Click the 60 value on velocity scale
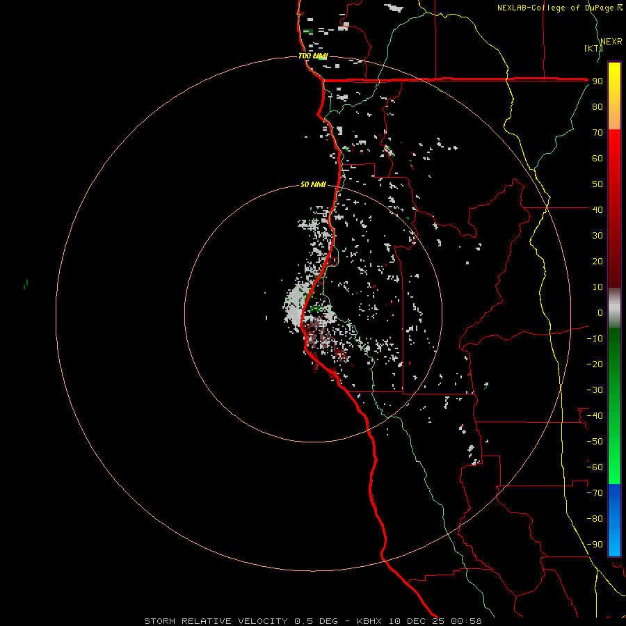The height and width of the screenshot is (626, 626). click(597, 158)
